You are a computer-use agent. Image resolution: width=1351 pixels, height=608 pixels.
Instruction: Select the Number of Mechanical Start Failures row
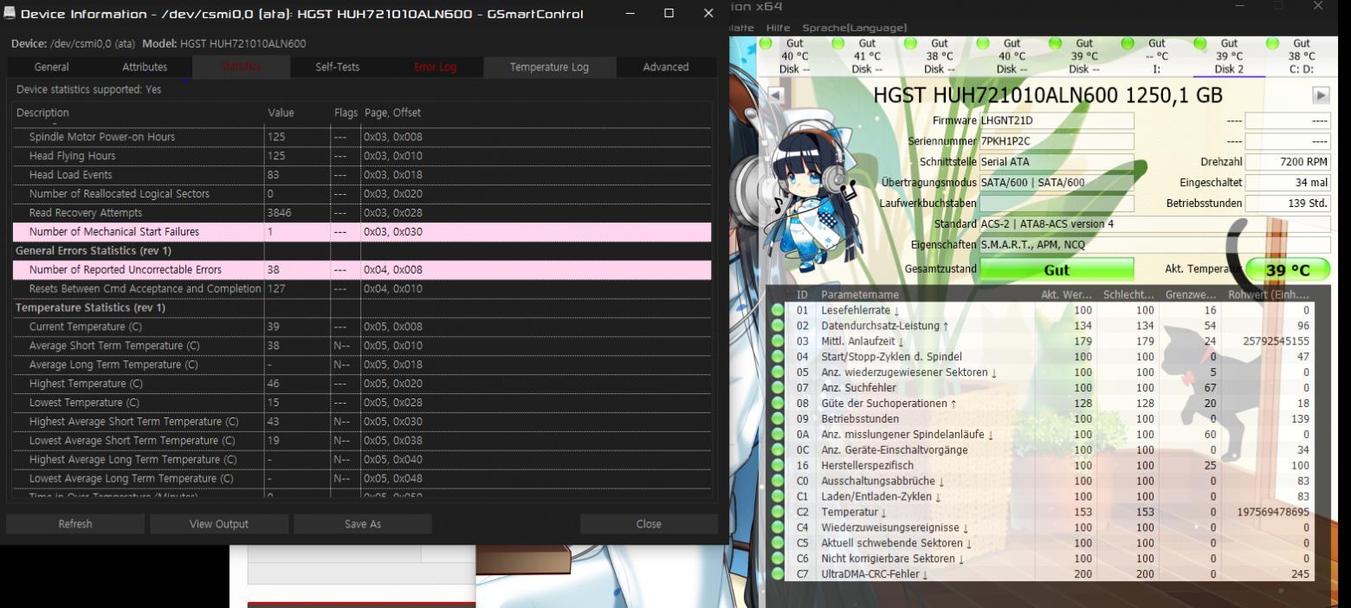[x=362, y=232]
